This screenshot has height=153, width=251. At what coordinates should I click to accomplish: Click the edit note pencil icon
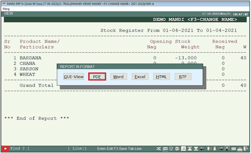click(x=171, y=149)
